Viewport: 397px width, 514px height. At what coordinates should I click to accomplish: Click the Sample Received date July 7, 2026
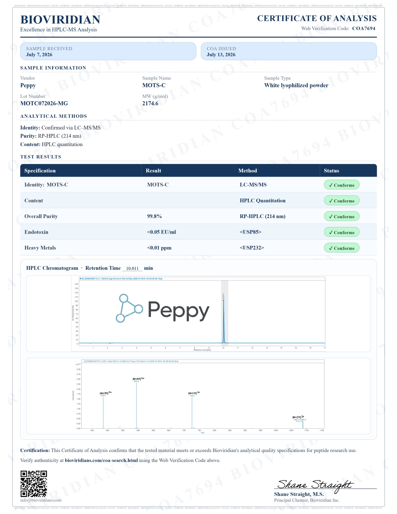coord(39,55)
